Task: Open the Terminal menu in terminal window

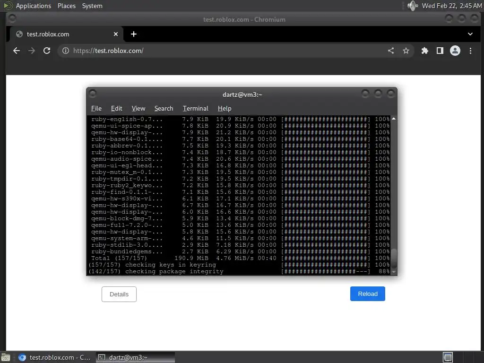Action: 195,108
